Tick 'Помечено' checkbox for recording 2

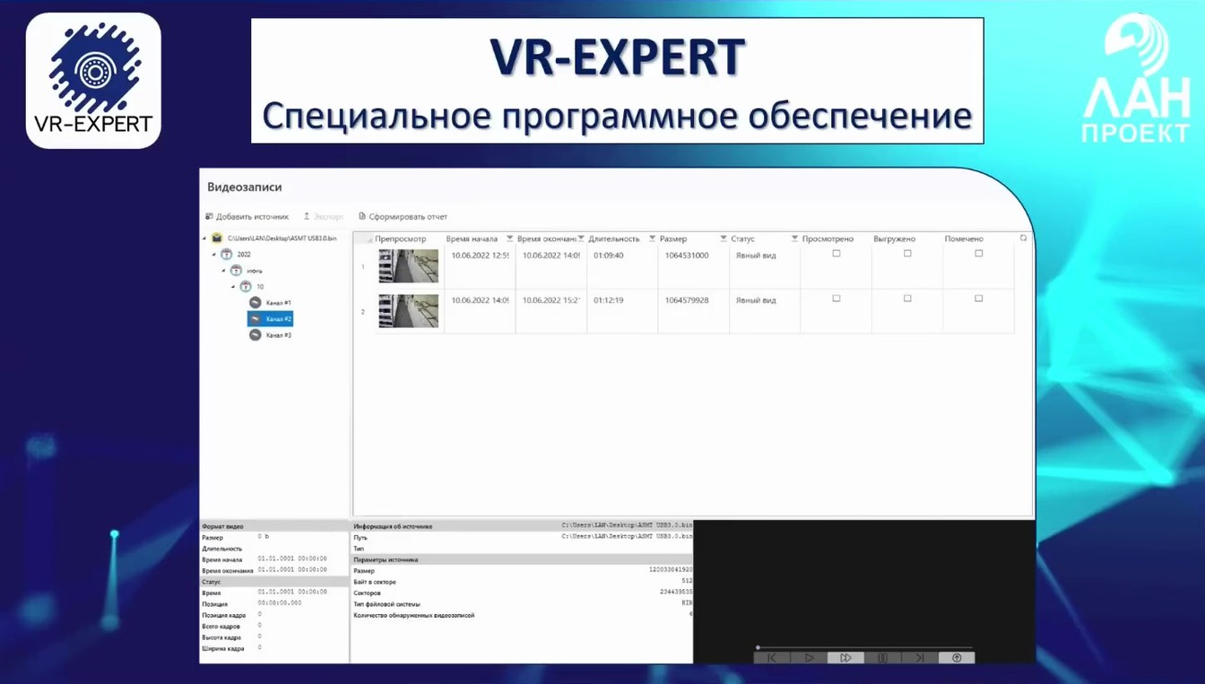point(979,299)
